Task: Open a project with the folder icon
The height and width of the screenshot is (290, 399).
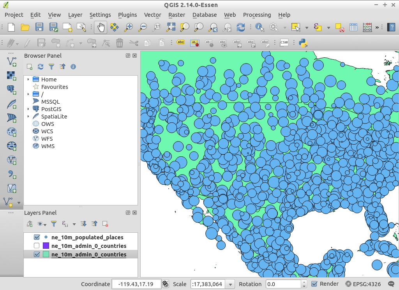Action: 25,27
